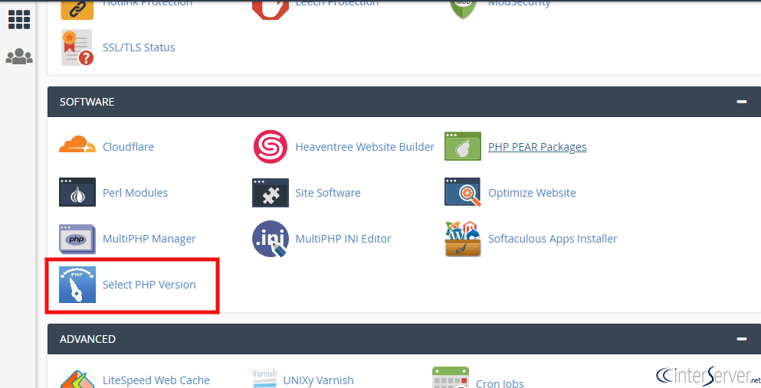
Task: Open the Site Software link
Action: click(x=328, y=193)
